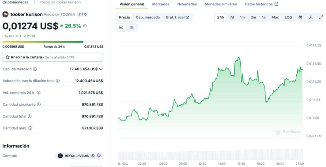The height and width of the screenshot is (167, 326).
Task: Select the Cap. mercado chart toggle
Action: tap(148, 17)
